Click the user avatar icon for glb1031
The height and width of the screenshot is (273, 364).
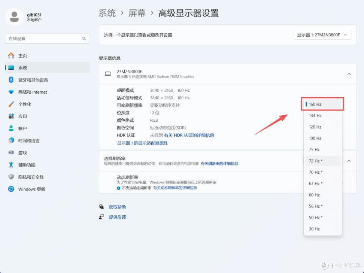coord(14,17)
